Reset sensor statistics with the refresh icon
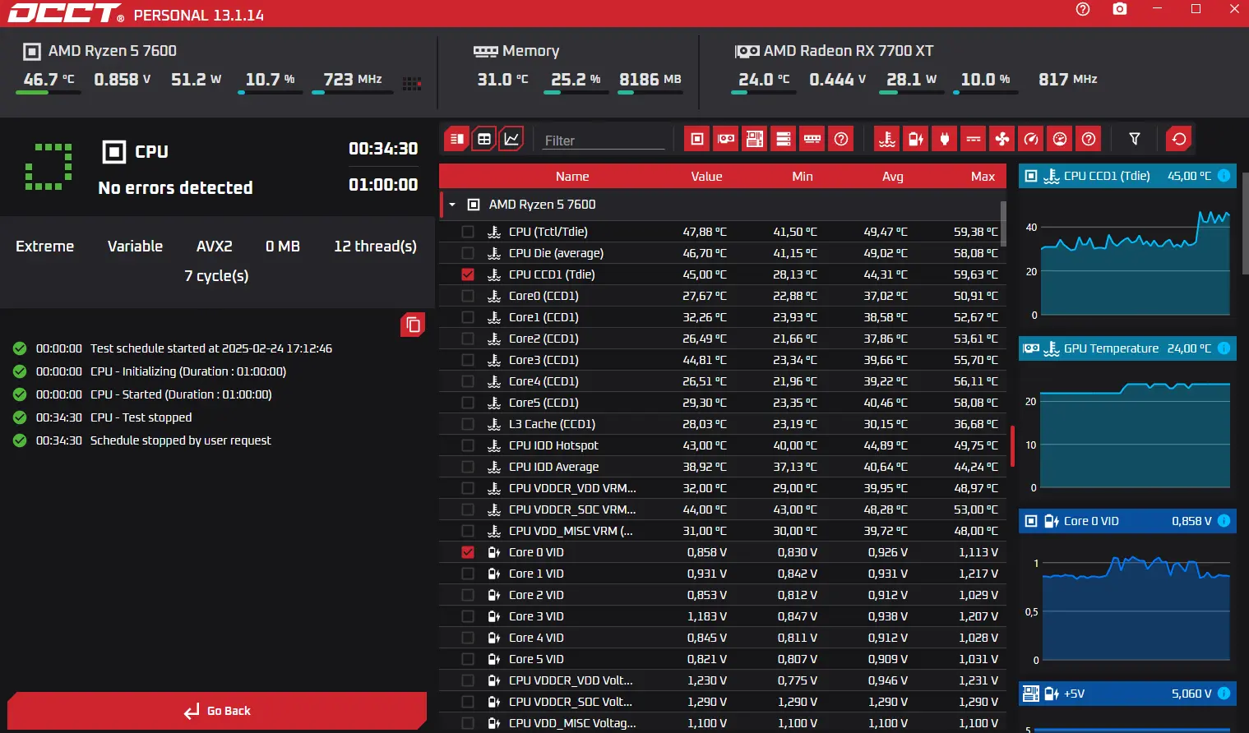The height and width of the screenshot is (733, 1249). pos(1179,139)
